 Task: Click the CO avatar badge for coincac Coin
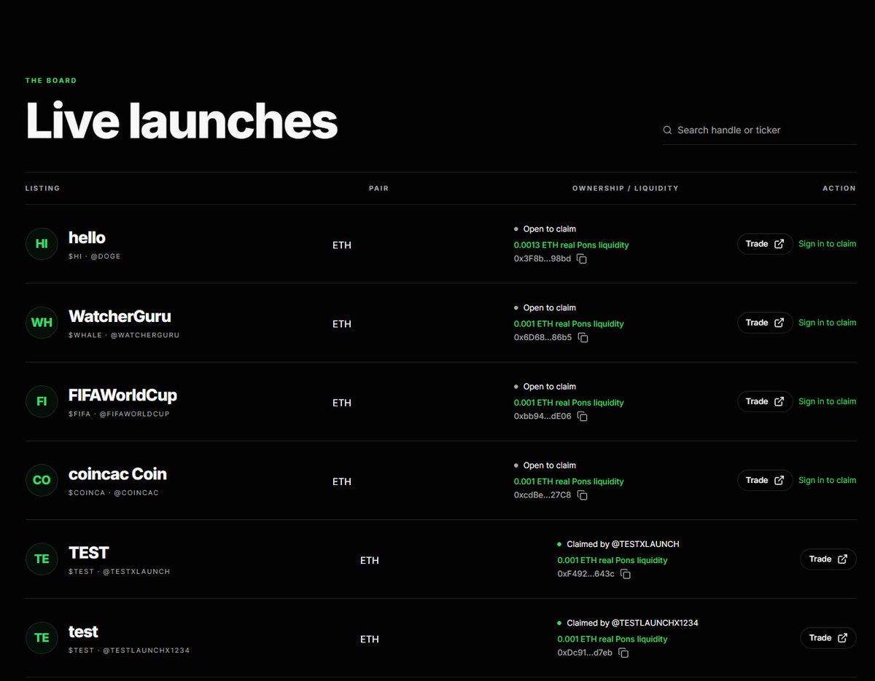tap(42, 480)
